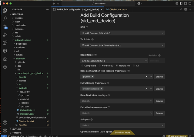This screenshot has height=137, width=194.
Task: Click the Split Editor icon
Action: point(186,9)
